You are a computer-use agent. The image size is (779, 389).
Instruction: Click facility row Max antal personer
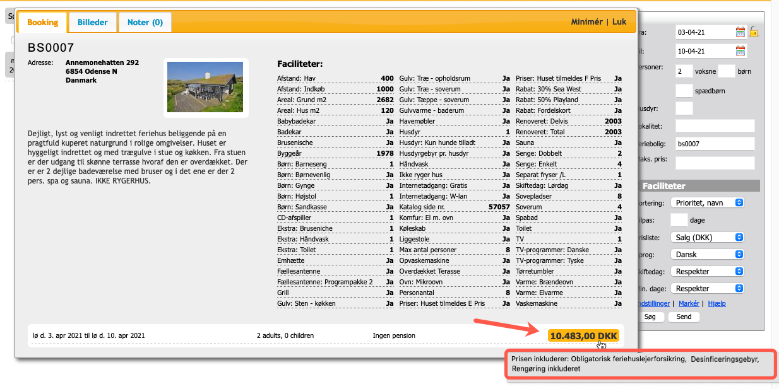pyautogui.click(x=455, y=250)
